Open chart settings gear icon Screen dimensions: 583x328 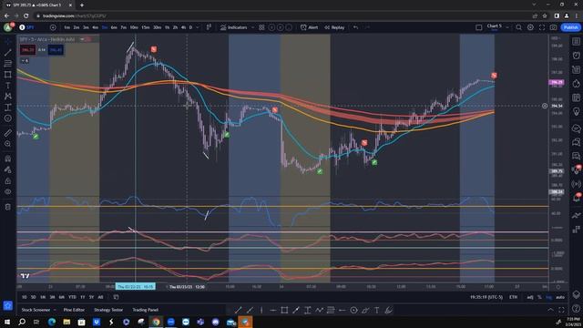tap(530, 27)
